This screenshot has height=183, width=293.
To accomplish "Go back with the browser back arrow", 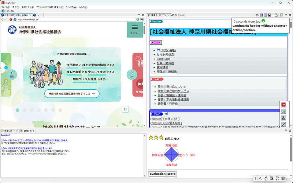I will tap(3, 20).
